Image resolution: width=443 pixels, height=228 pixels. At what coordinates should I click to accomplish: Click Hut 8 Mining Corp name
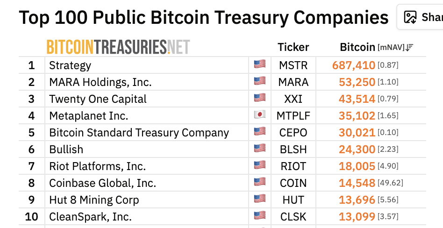click(x=94, y=200)
